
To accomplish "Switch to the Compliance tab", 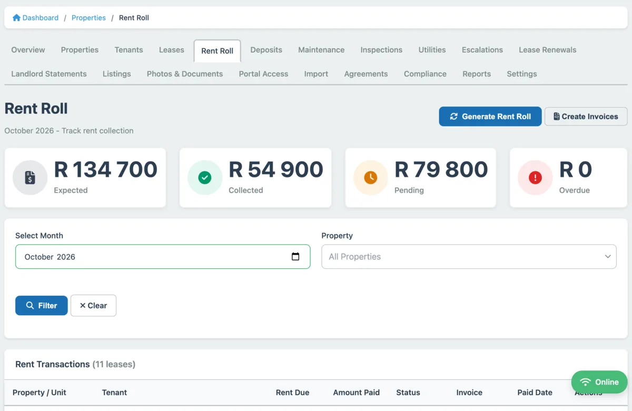I will click(x=425, y=74).
